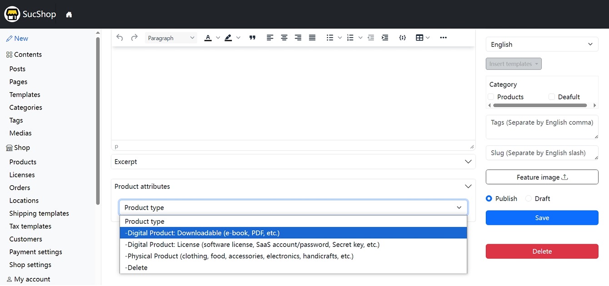Click the curly braces code icon
The height and width of the screenshot is (286, 609).
pyautogui.click(x=402, y=38)
